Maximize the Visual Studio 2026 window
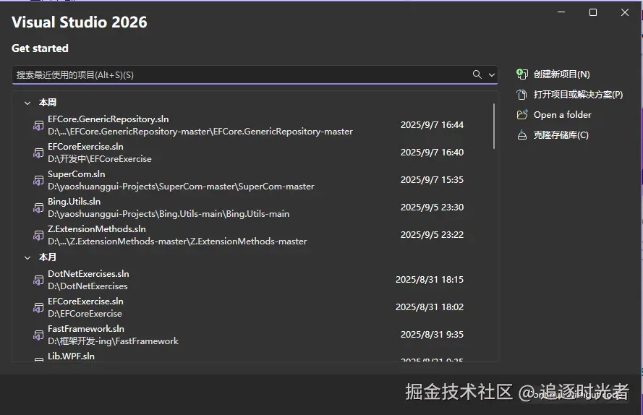643x415 pixels. tap(593, 12)
